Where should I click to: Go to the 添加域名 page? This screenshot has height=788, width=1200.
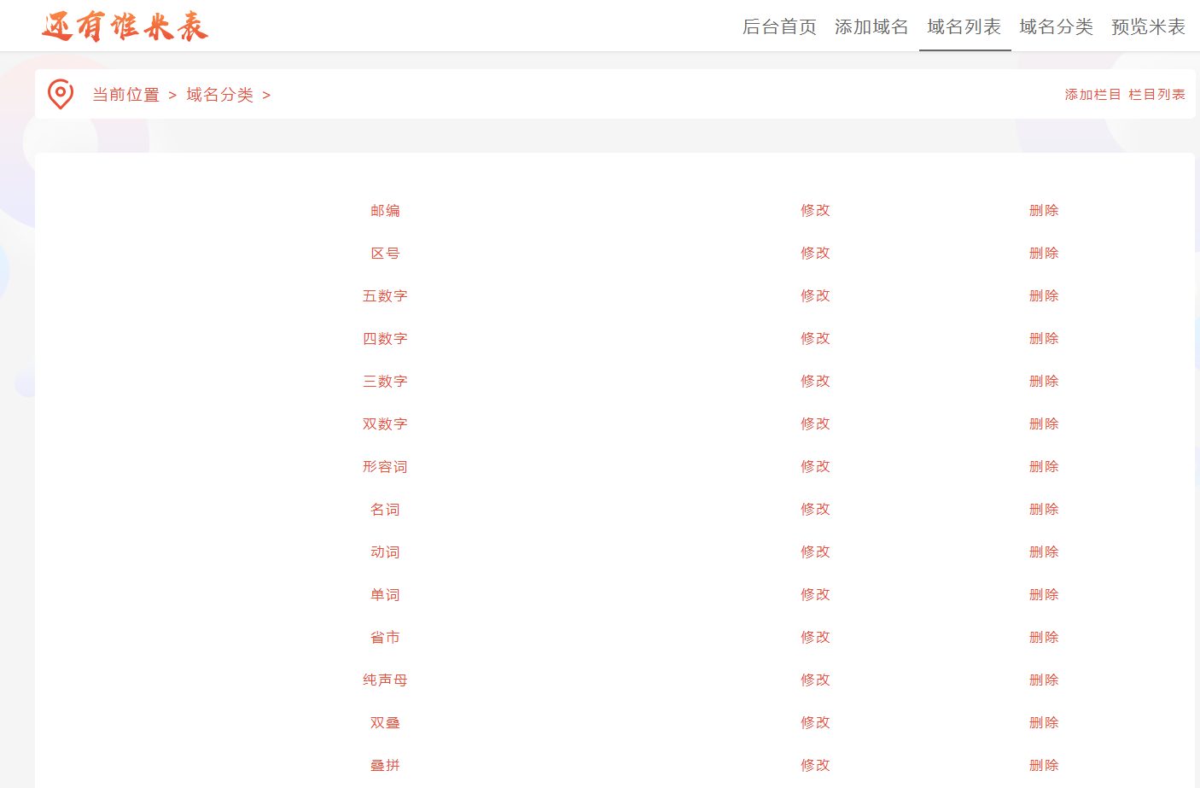pyautogui.click(x=871, y=27)
